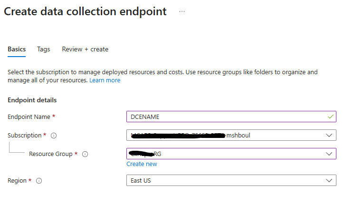The width and height of the screenshot is (354, 215).
Task: Click the Region field label
Action: pyautogui.click(x=17, y=181)
